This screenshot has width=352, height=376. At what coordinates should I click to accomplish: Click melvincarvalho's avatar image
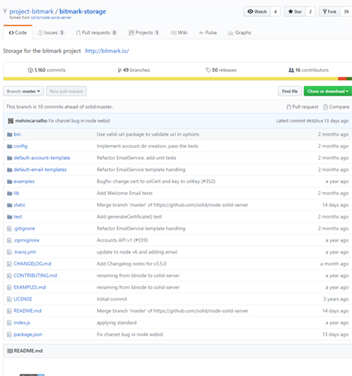(x=11, y=120)
